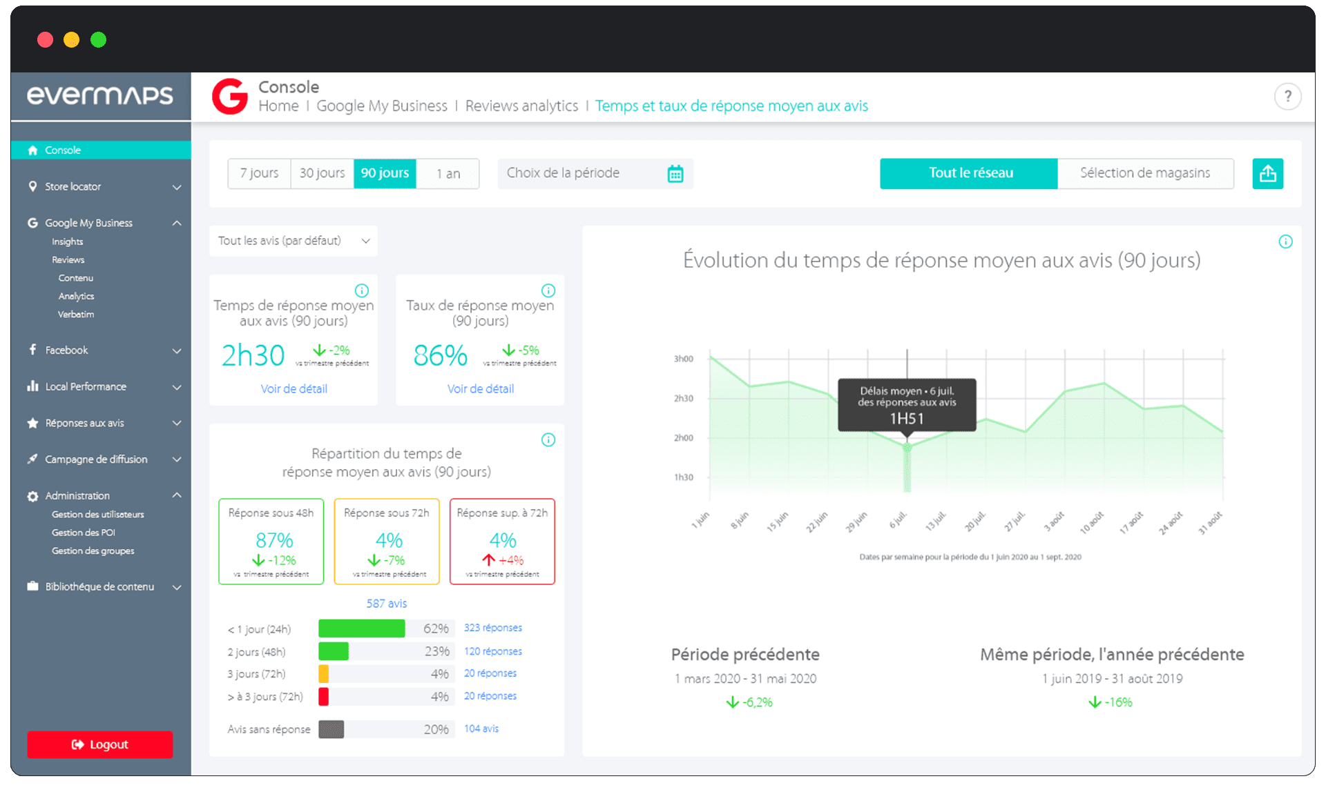
Task: Expand the Campagne de diffusion section
Action: [x=96, y=459]
